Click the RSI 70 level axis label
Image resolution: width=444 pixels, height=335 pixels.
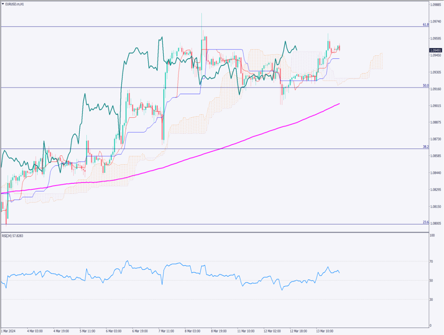(432, 261)
